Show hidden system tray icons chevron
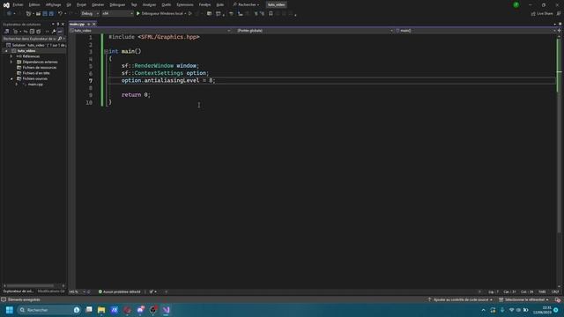Screen dimensions: 564x317 coord(484,310)
